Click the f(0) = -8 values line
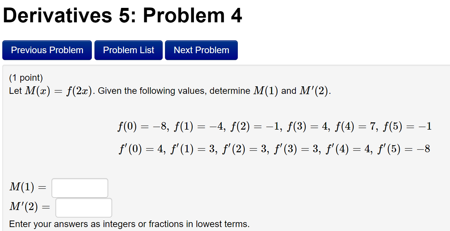450x231 pixels. pos(275,126)
